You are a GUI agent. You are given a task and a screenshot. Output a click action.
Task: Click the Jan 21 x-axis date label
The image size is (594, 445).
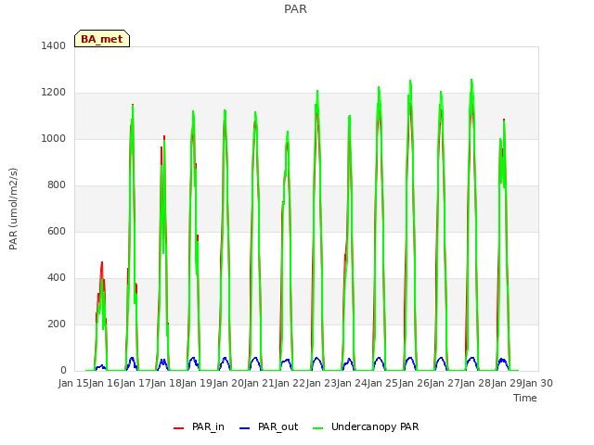click(x=259, y=383)
